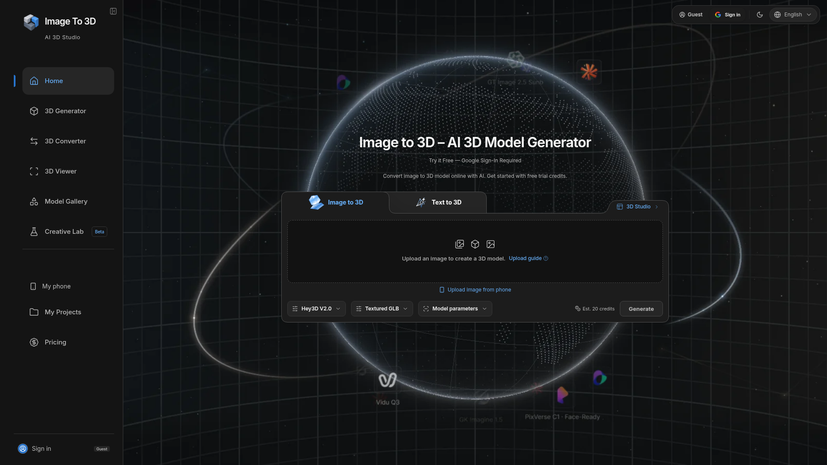Image resolution: width=827 pixels, height=465 pixels.
Task: Open the Hey3D V2.0 model dropdown
Action: [317, 309]
